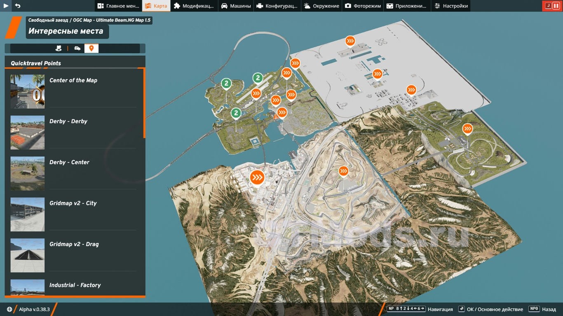Click the quicktravel marker on the race circuit
563x316 pixels.
(343, 171)
